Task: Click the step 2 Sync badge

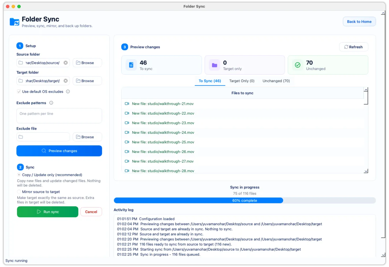Action: [x=20, y=167]
